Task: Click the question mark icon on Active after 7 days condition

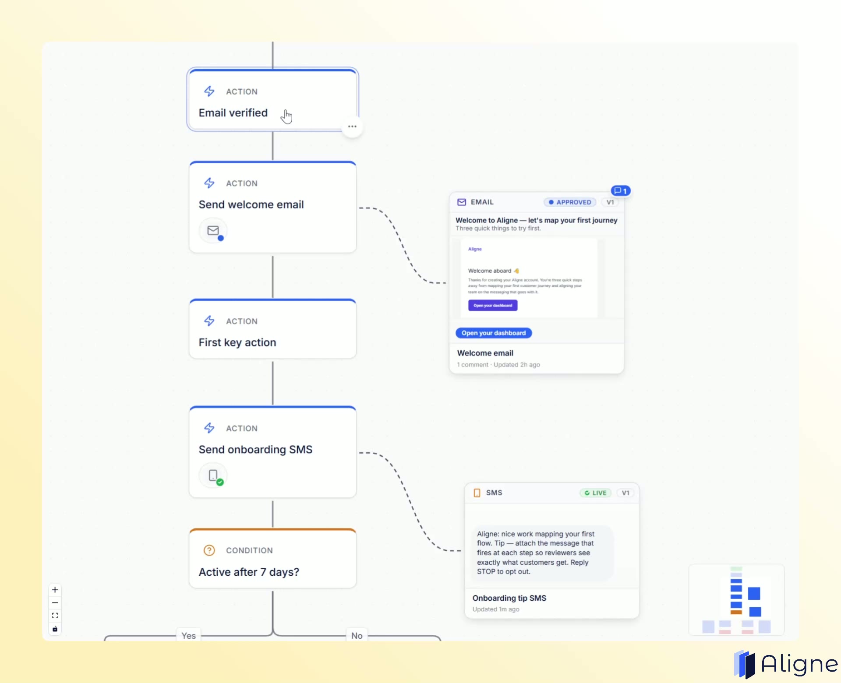Action: coord(209,550)
